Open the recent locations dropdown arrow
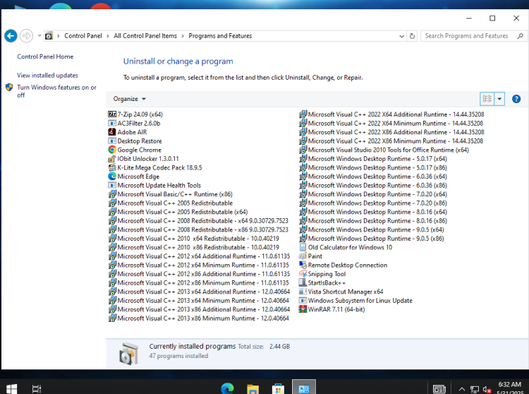Viewport: 529px width, 394px height. 39,35
